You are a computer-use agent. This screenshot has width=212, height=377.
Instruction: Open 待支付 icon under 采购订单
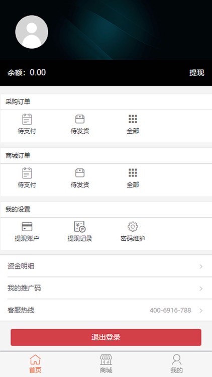point(27,119)
